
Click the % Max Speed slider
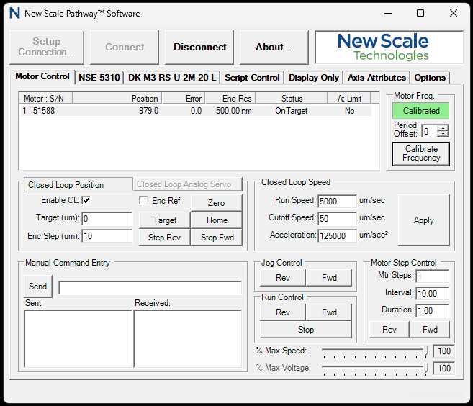click(x=374, y=351)
